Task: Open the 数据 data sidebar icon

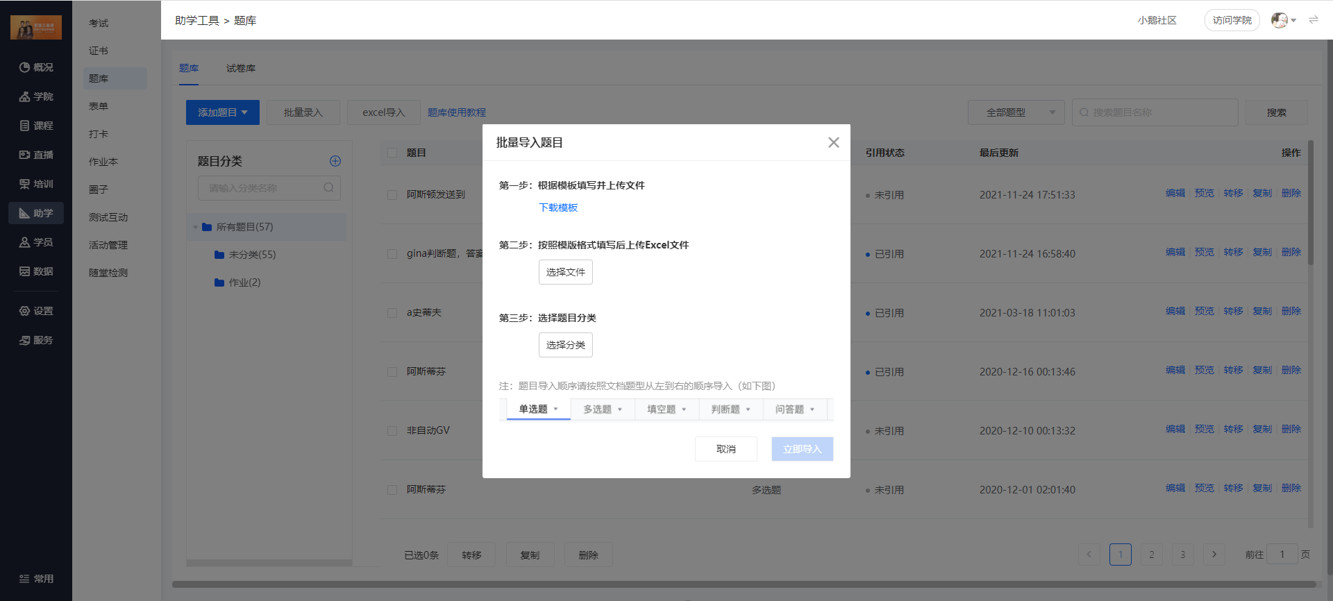Action: click(x=25, y=271)
